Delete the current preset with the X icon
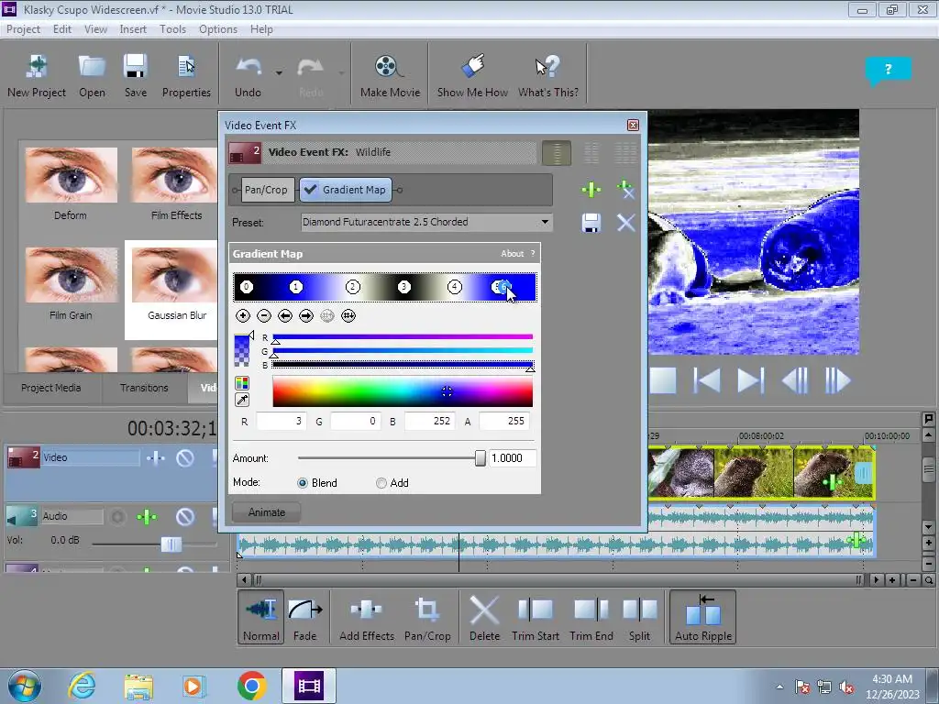 [x=625, y=223]
